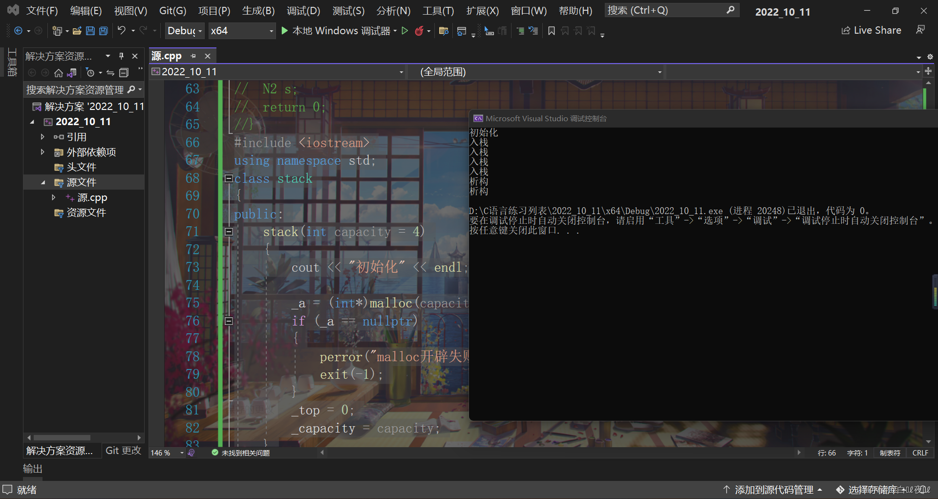Click the Undo icon in toolbar

(122, 30)
